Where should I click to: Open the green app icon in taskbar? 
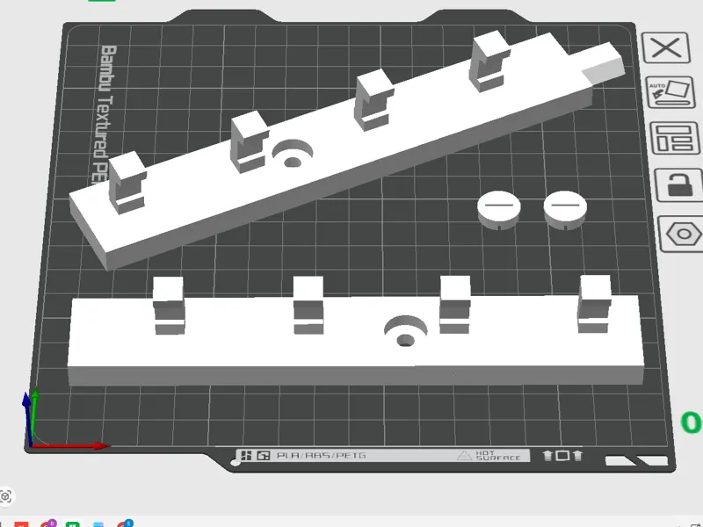[x=73, y=523]
